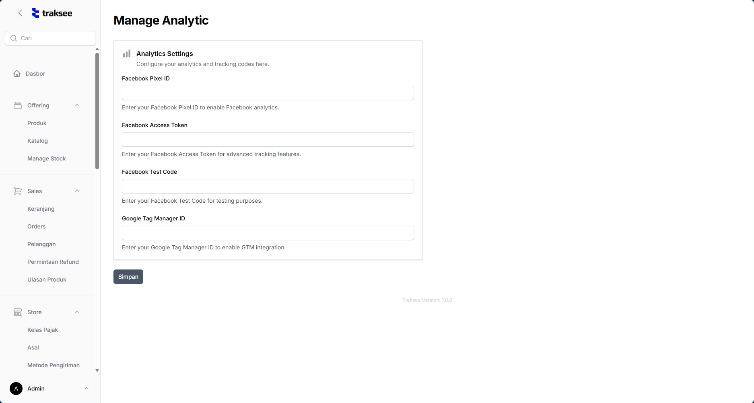The width and height of the screenshot is (754, 403).
Task: Click the Admin avatar circle
Action: pyautogui.click(x=16, y=389)
